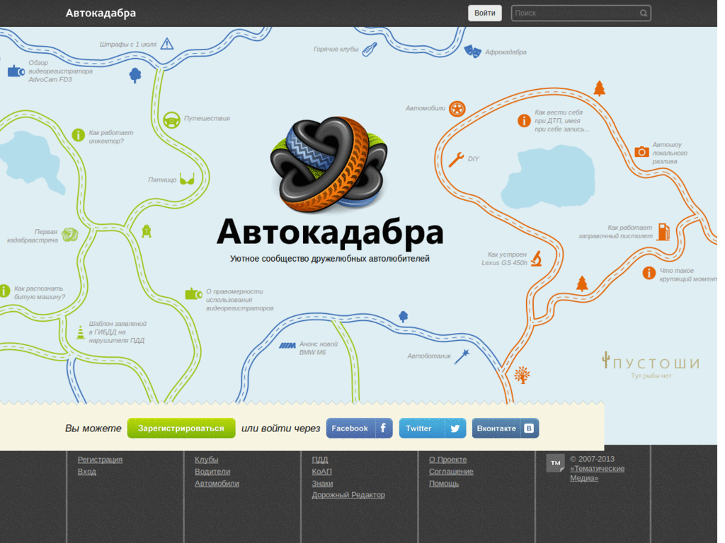Open the Автомобили footer link
Screen dimensions: 725x543
[x=217, y=484]
